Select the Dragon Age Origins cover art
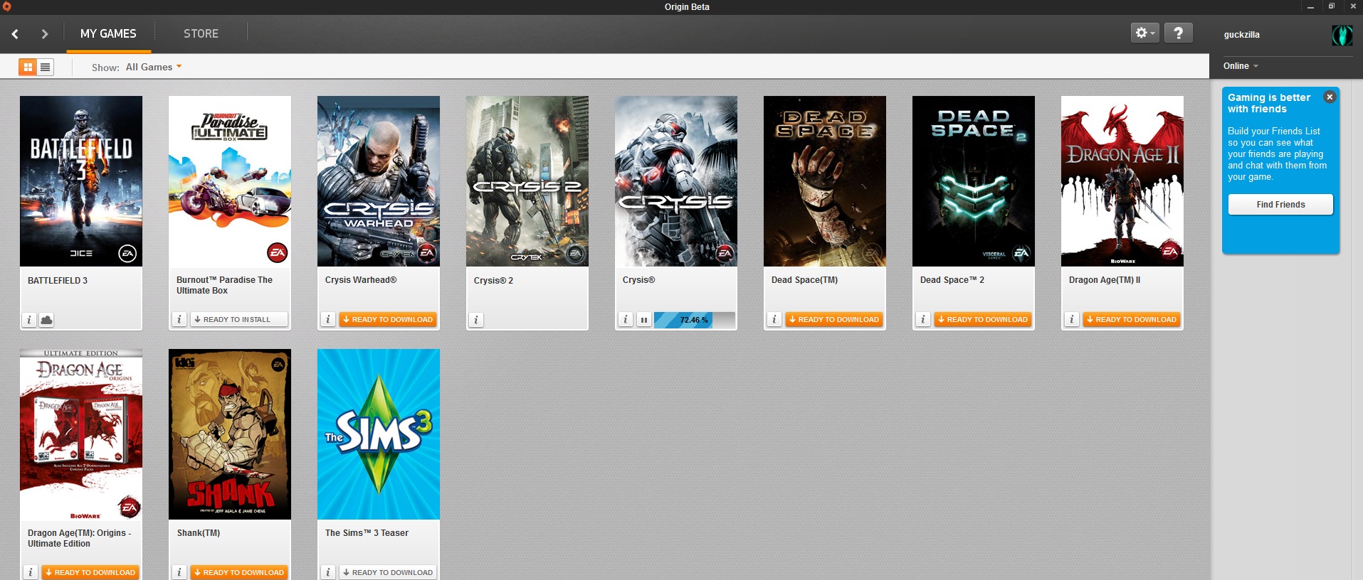 [x=81, y=434]
